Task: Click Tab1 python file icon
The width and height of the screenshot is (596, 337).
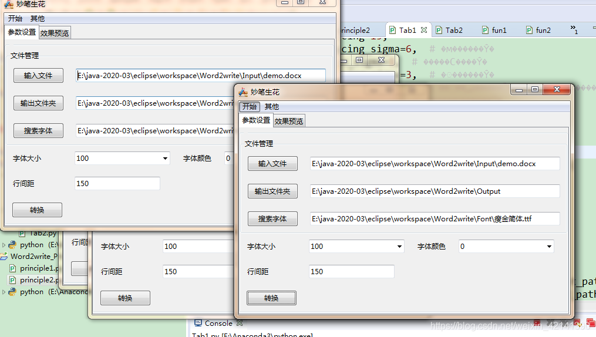Action: point(393,30)
